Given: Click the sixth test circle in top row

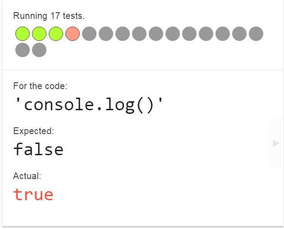Looking at the screenshot, I should coord(106,34).
